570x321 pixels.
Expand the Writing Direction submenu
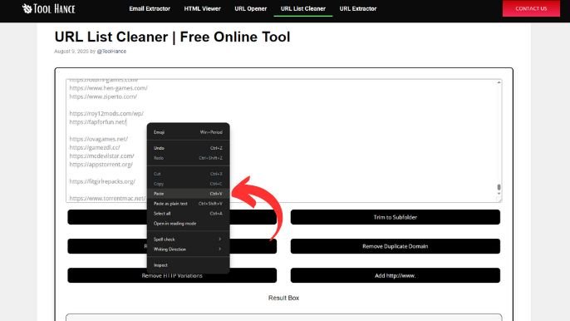[188, 249]
